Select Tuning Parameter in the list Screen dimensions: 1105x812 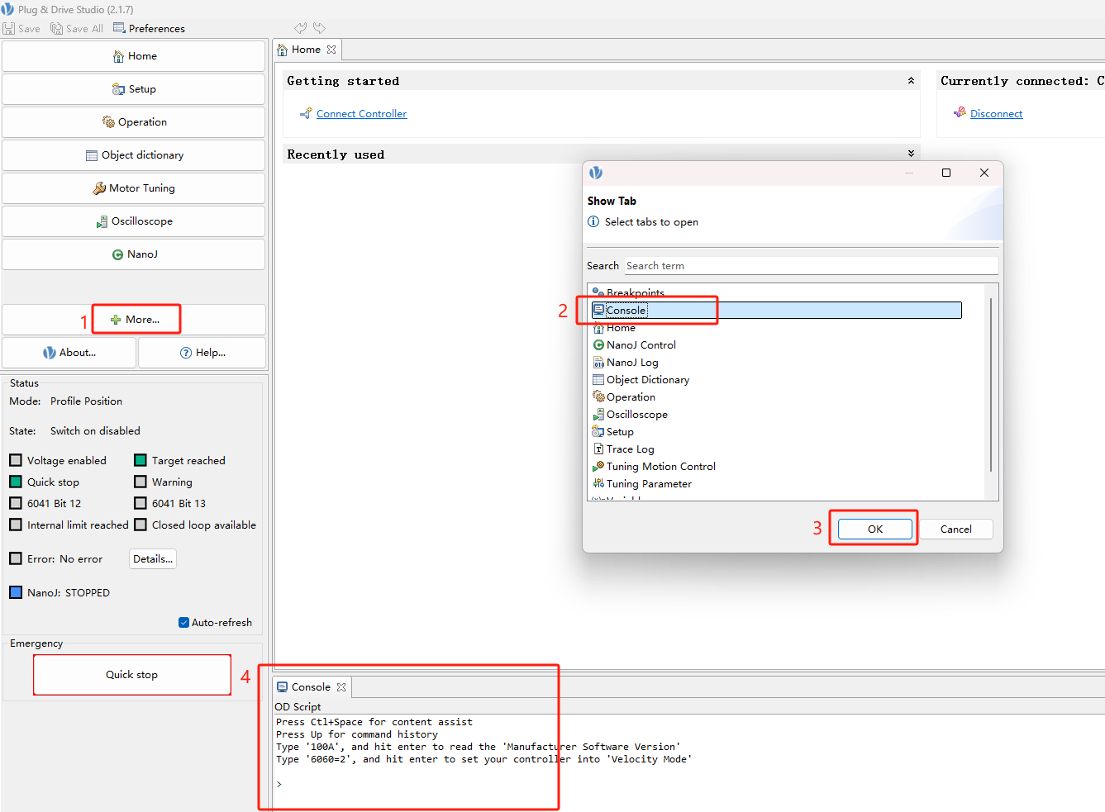(649, 484)
